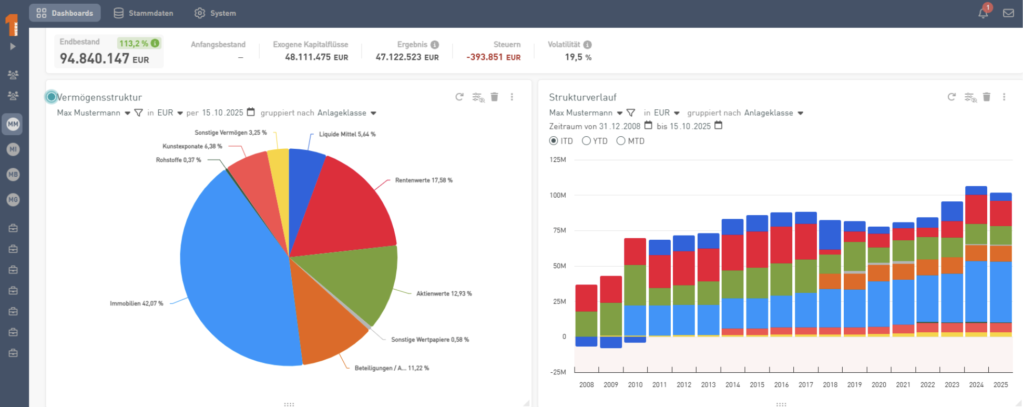Open calendar picker next to 15.10.2025 in Vermögensstruktur
1023x407 pixels.
(x=251, y=112)
